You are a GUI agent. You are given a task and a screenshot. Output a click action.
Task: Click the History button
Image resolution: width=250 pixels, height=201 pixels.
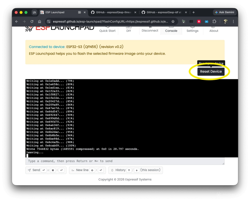pos(135,170)
